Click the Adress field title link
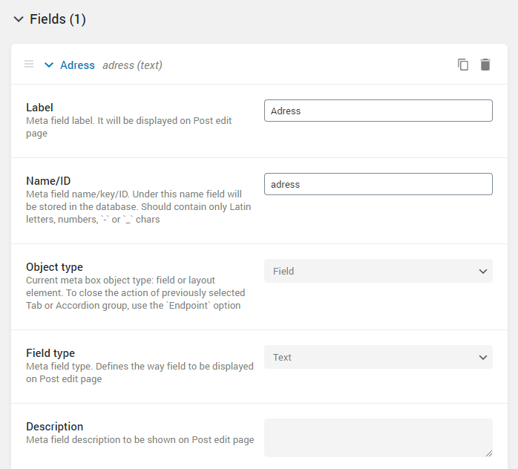 tap(77, 65)
